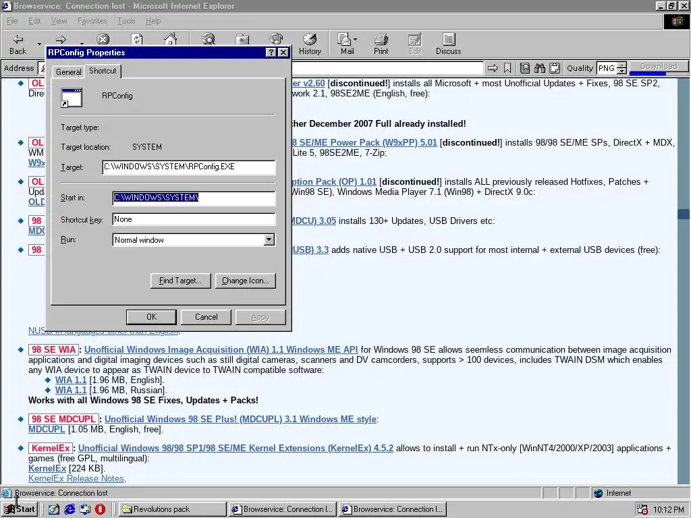
Task: Click the page vertical scrollbar thumb
Action: click(x=684, y=214)
